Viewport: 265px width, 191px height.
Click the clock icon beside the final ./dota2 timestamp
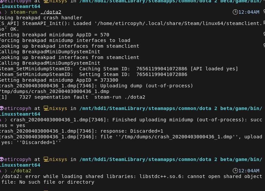pos(235,171)
